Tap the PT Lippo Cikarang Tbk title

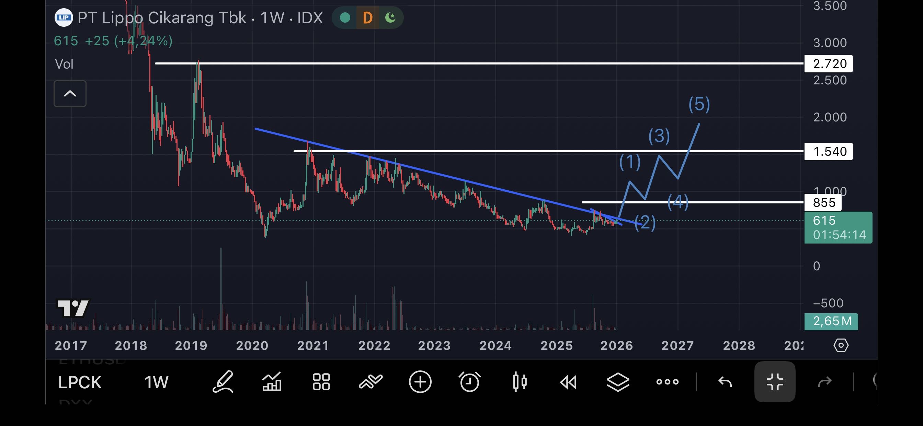162,17
